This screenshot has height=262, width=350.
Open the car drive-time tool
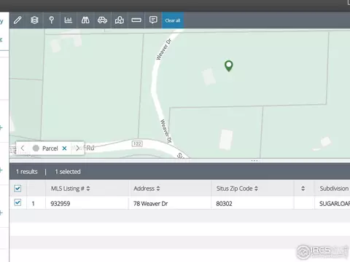point(102,20)
